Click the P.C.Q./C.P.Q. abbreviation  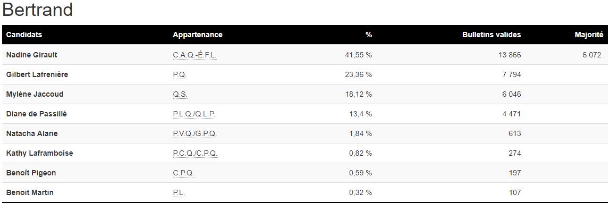point(196,153)
